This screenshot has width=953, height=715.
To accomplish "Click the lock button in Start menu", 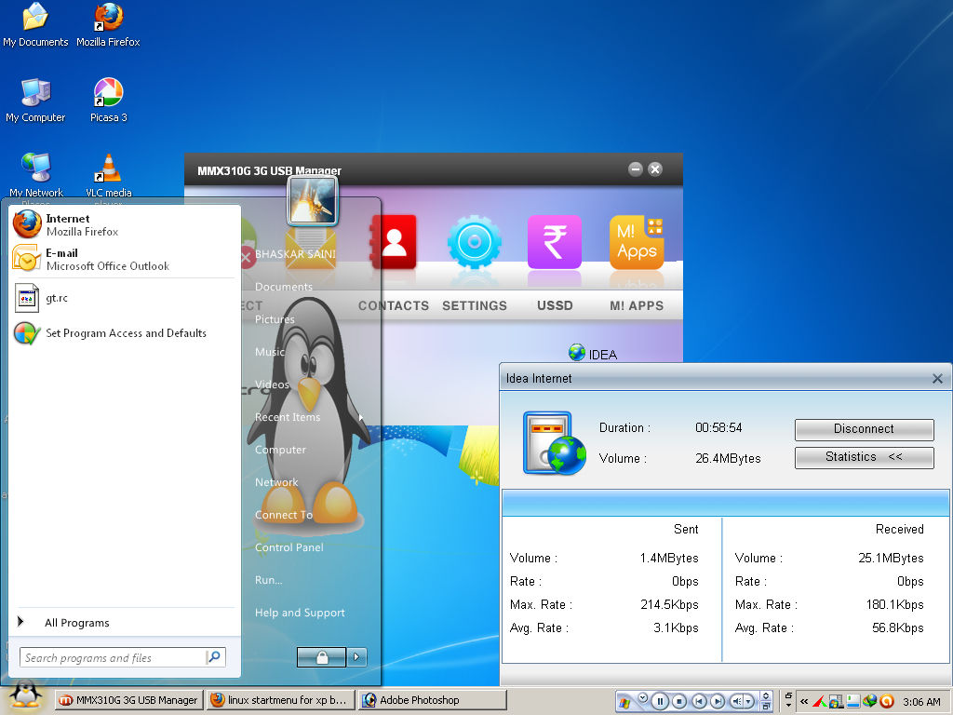I will pos(321,657).
